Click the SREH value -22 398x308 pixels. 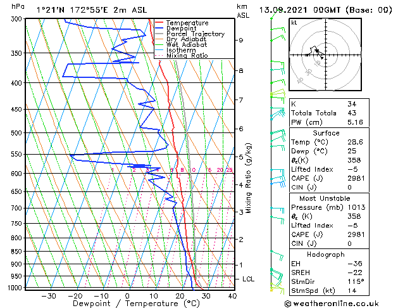355,273
